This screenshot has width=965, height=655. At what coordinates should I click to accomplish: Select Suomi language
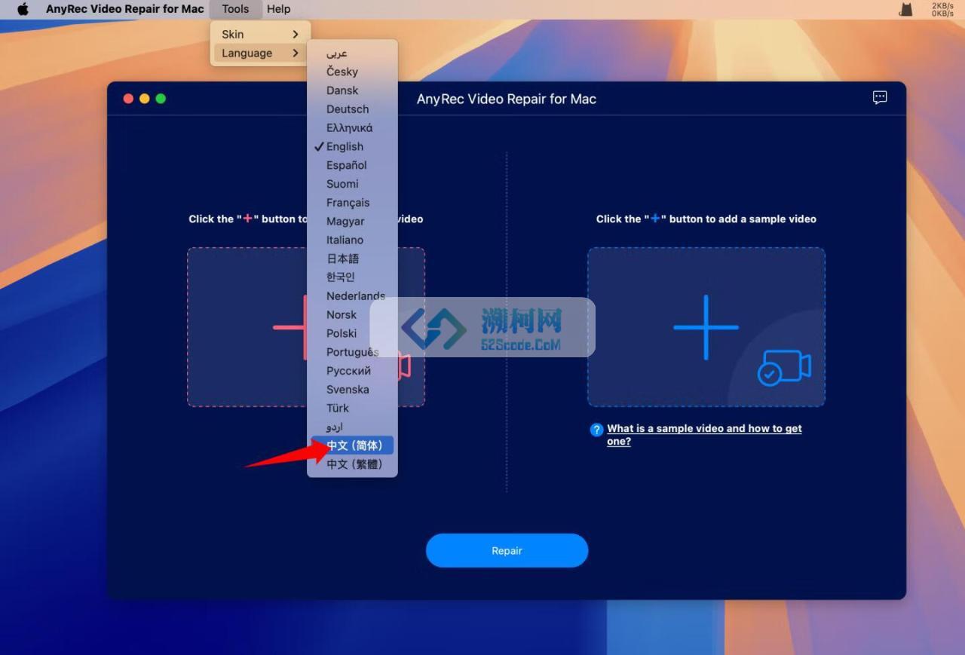[352, 184]
